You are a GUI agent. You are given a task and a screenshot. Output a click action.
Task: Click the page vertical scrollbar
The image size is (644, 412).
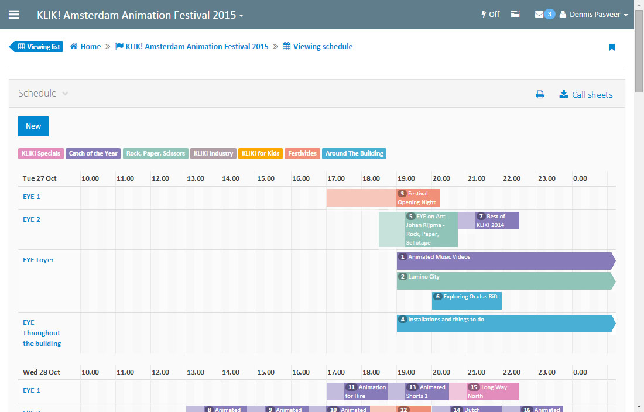pyautogui.click(x=639, y=234)
